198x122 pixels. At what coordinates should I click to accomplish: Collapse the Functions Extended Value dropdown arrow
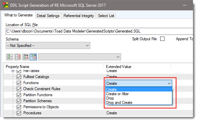click(169, 83)
